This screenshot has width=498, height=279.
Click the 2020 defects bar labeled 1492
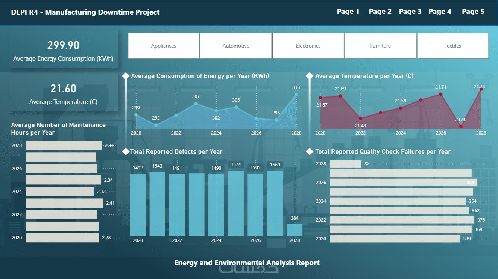pyautogui.click(x=138, y=205)
